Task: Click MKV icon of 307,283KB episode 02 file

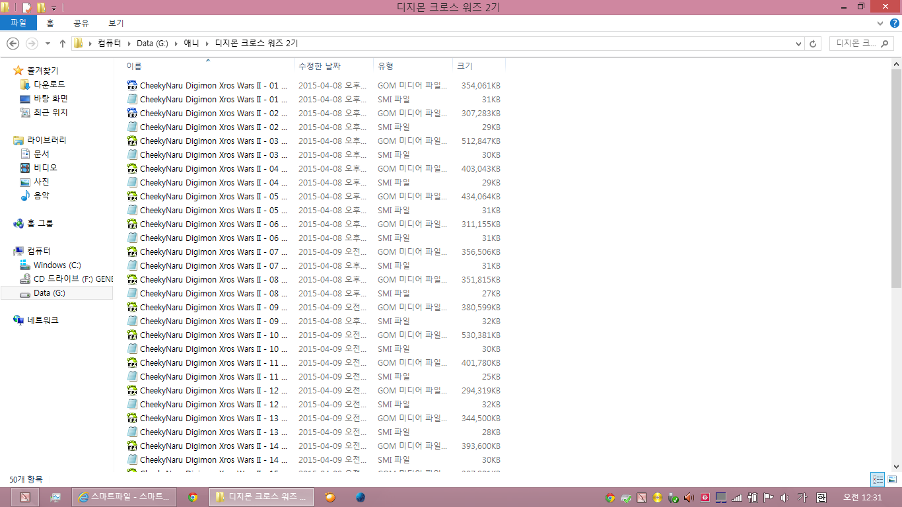Action: click(x=132, y=113)
